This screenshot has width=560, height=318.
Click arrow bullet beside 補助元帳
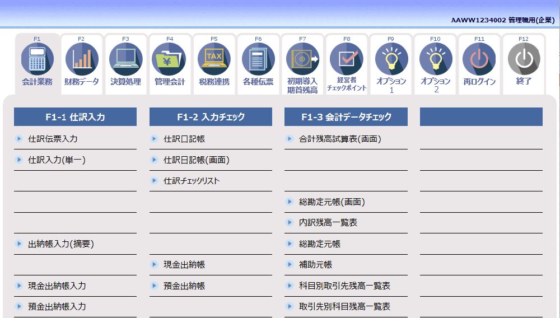click(290, 264)
